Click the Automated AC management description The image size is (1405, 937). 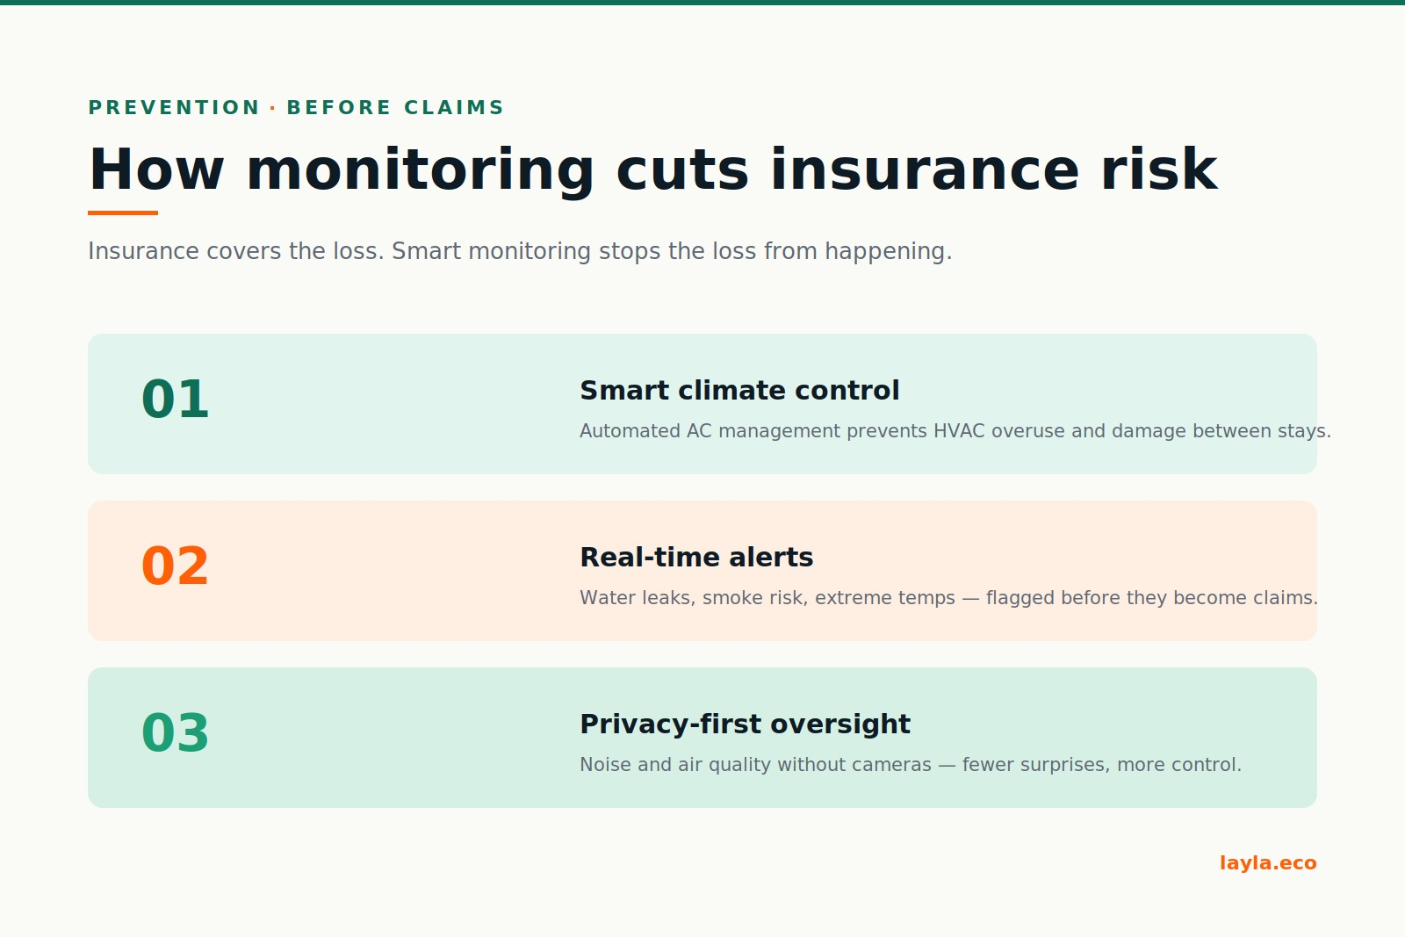tap(955, 431)
